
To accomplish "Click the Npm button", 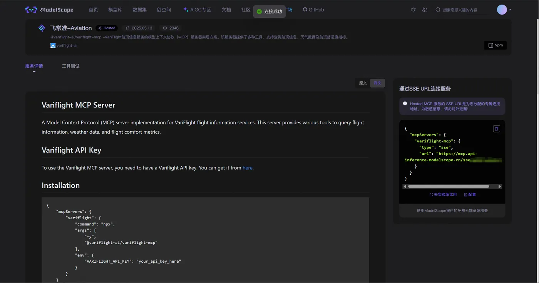I will (x=495, y=45).
